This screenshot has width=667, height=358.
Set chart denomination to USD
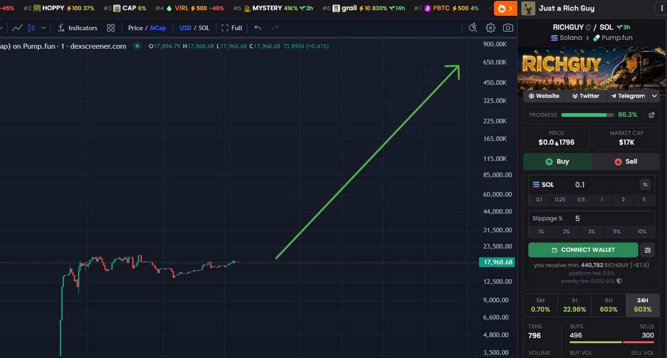pyautogui.click(x=185, y=28)
